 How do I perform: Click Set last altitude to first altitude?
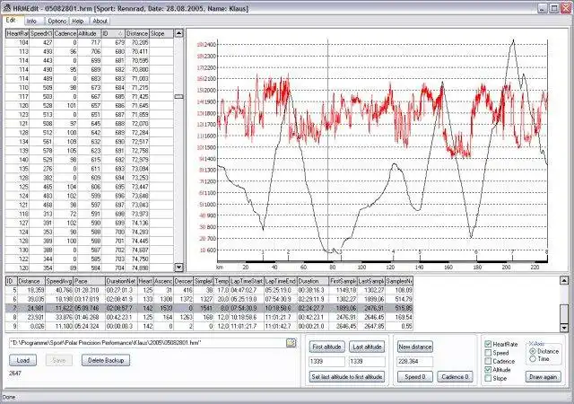pyautogui.click(x=347, y=376)
